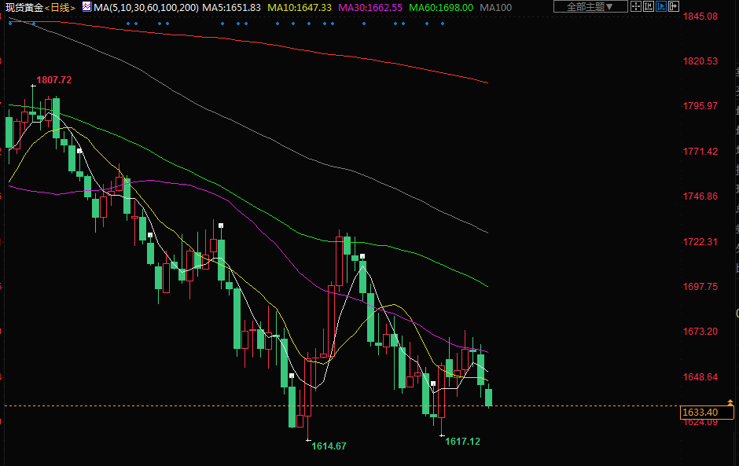Screen dimensions: 739x466
Task: Click the MA100 label
Action: click(x=495, y=7)
